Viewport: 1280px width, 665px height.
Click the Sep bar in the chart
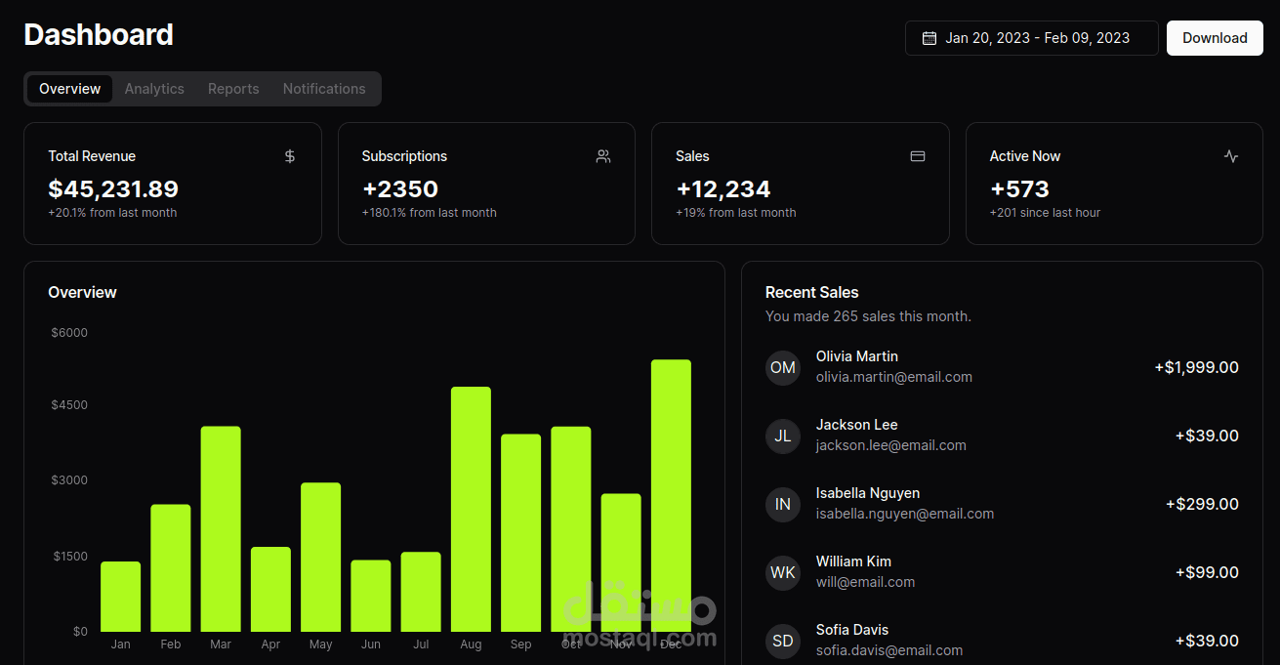[x=520, y=533]
